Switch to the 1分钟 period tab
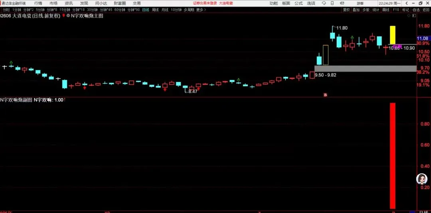The image size is (431, 213). click(x=17, y=10)
